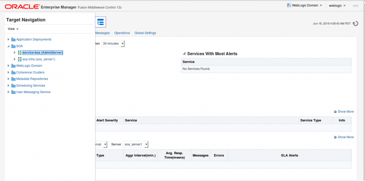
Task: Collapse Services With Most Alerts section
Action: pyautogui.click(x=184, y=54)
